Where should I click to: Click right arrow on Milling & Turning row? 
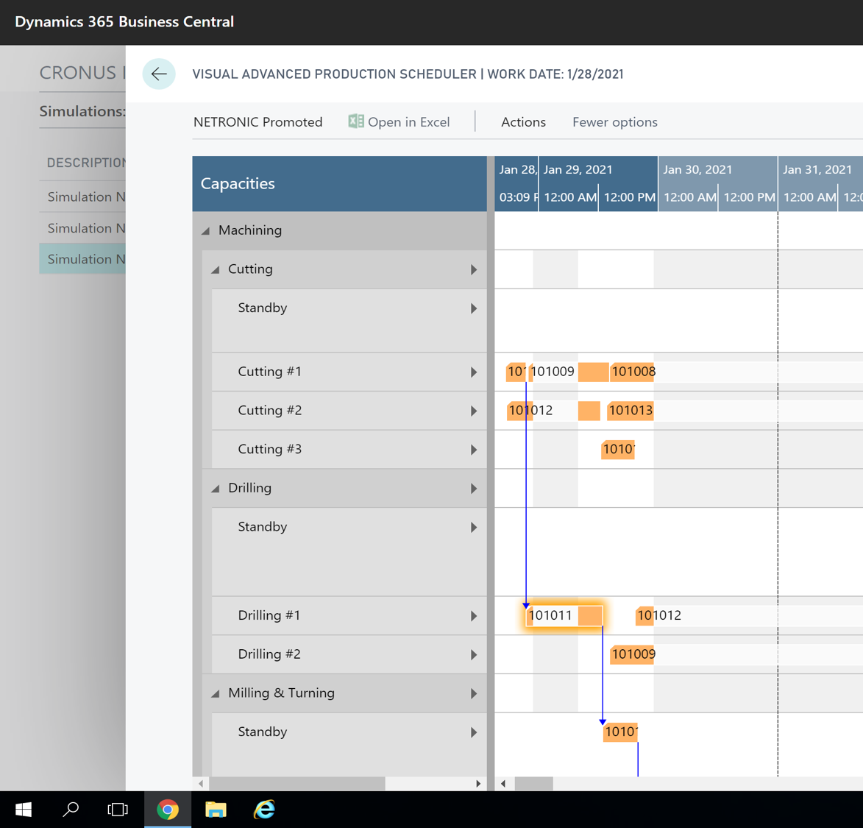click(x=474, y=693)
